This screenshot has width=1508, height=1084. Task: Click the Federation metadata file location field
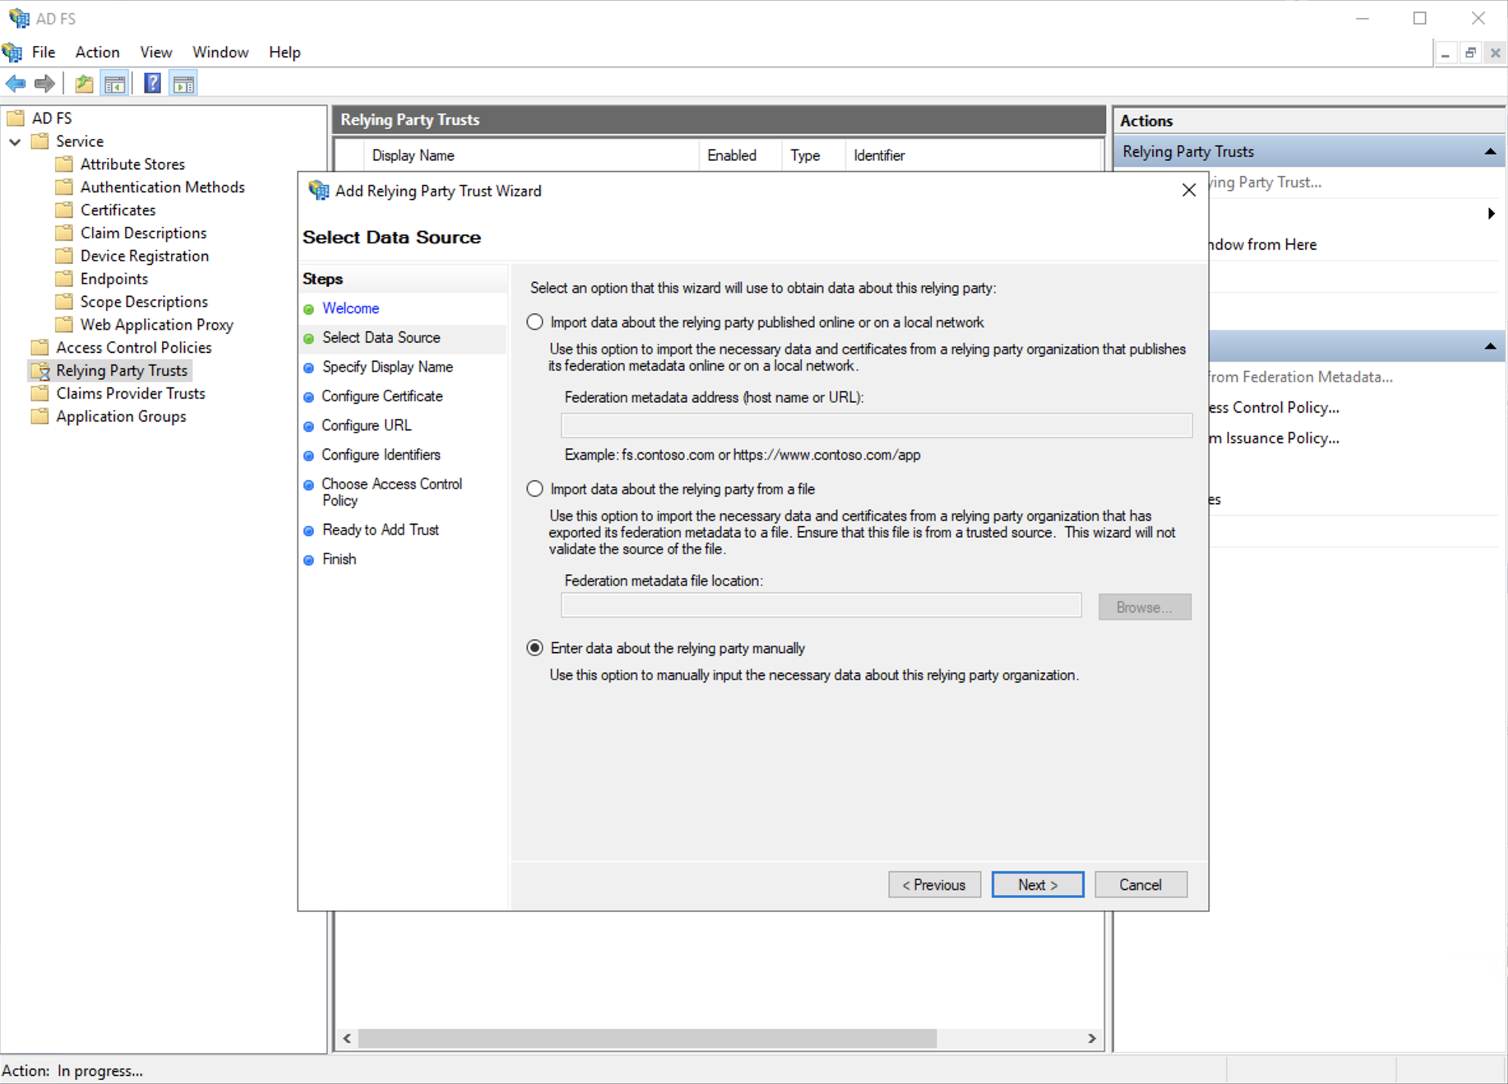click(821, 605)
